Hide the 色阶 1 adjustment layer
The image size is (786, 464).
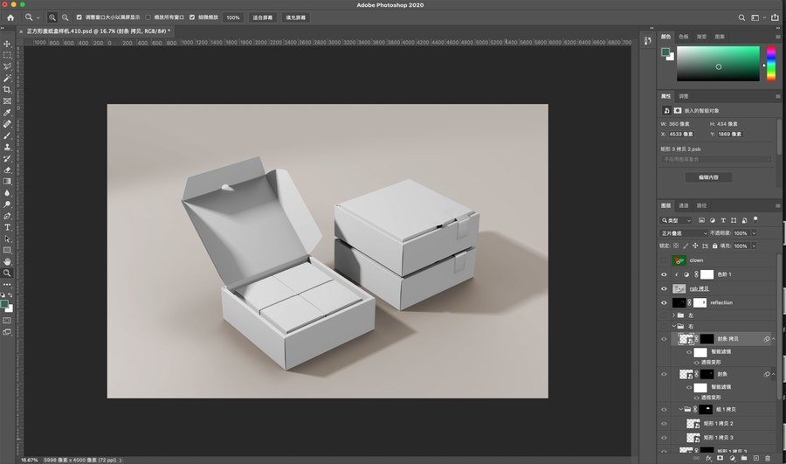pyautogui.click(x=664, y=274)
